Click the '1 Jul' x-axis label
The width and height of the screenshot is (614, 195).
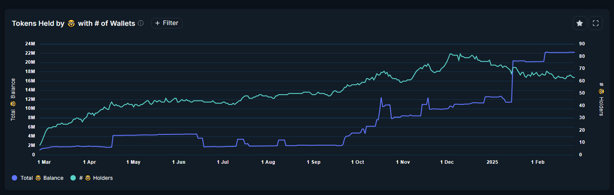pyautogui.click(x=223, y=162)
